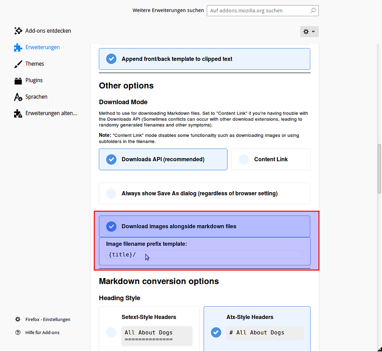382x352 pixels.
Task: Click the Themes paintbrush icon
Action: click(x=18, y=64)
